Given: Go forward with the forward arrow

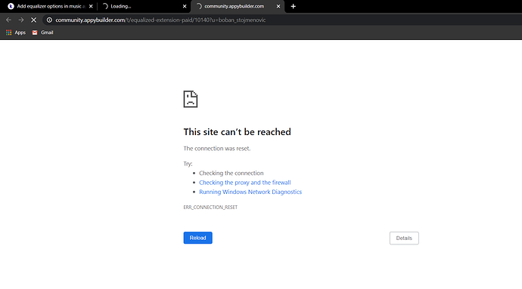Looking at the screenshot, I should click(x=21, y=20).
